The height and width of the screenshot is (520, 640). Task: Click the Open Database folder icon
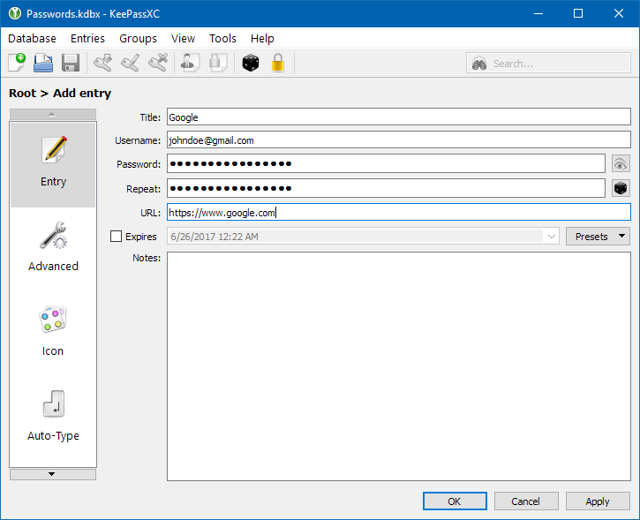43,64
